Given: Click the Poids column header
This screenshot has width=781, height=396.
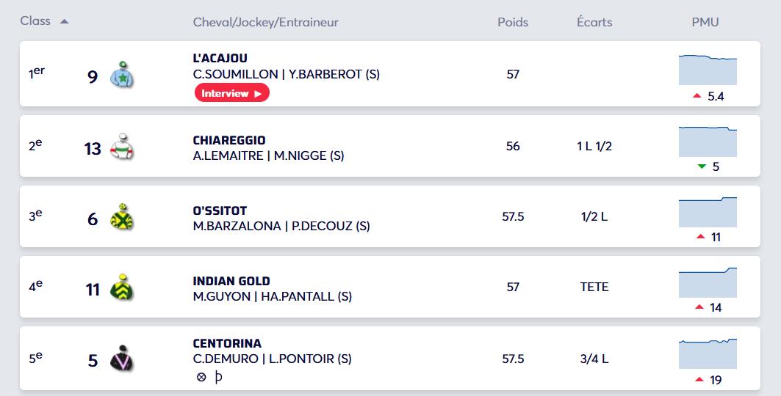Looking at the screenshot, I should coord(513,22).
